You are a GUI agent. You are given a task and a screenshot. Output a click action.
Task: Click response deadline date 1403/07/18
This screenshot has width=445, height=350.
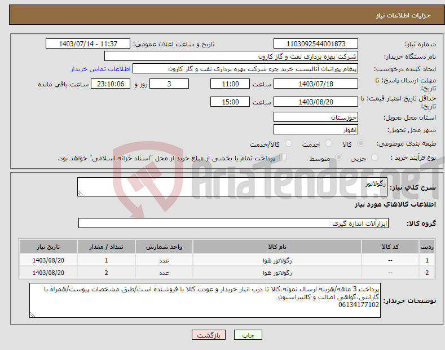tap(316, 84)
